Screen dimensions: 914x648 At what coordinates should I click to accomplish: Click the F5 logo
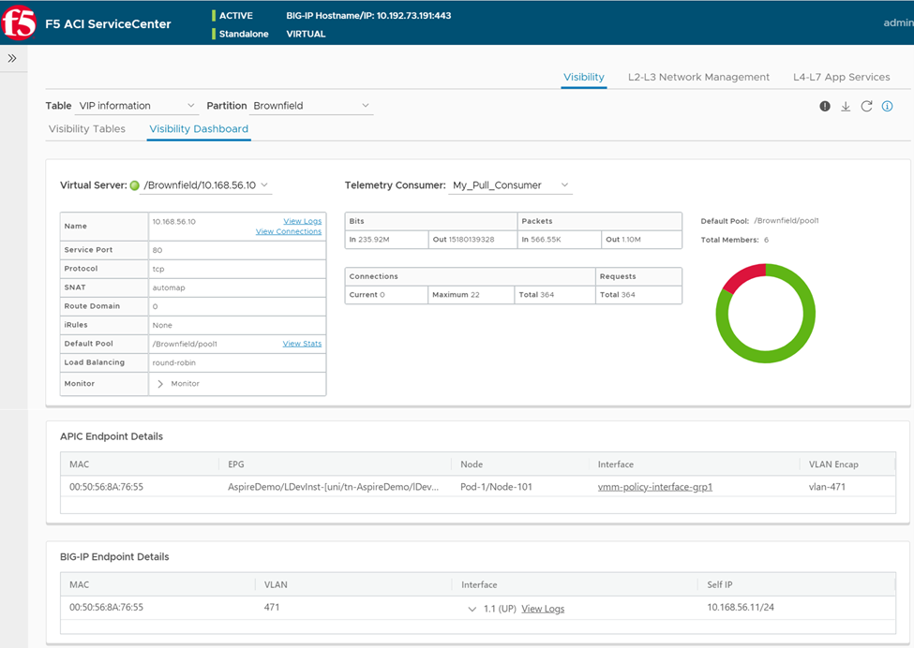pyautogui.click(x=17, y=22)
